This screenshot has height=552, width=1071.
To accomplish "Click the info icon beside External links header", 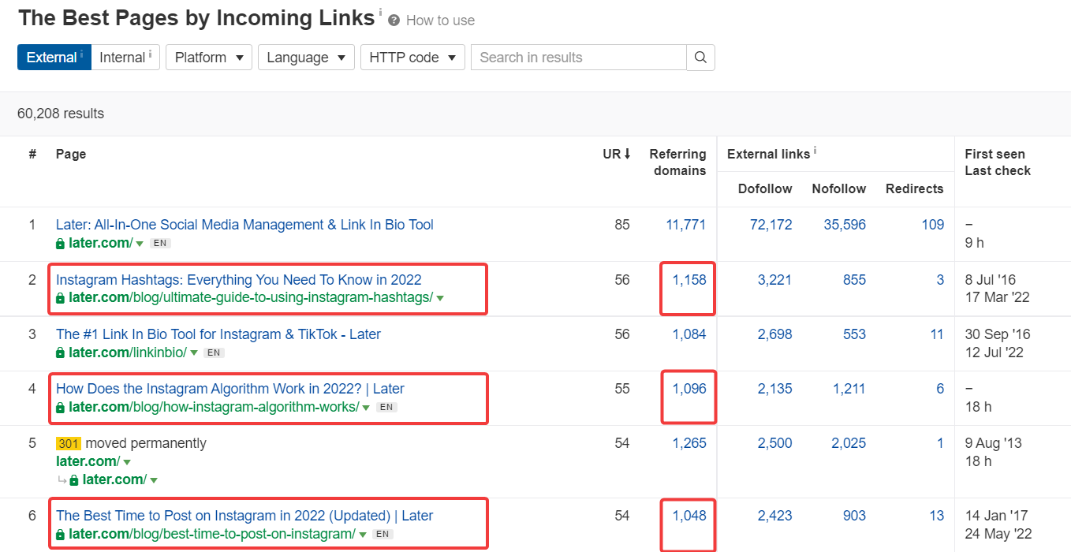I will tap(815, 151).
